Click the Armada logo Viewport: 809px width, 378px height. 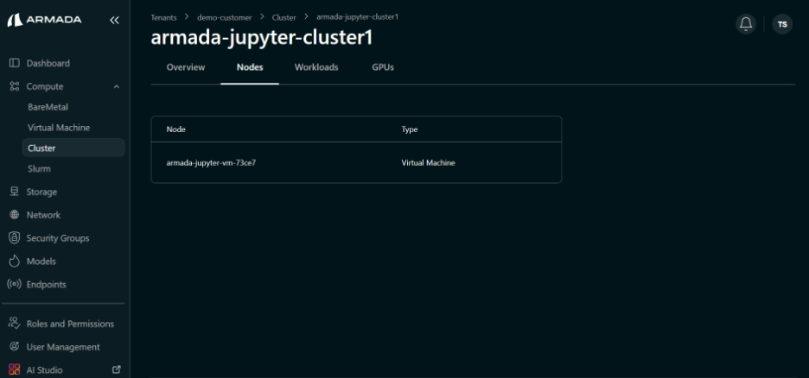pyautogui.click(x=44, y=20)
